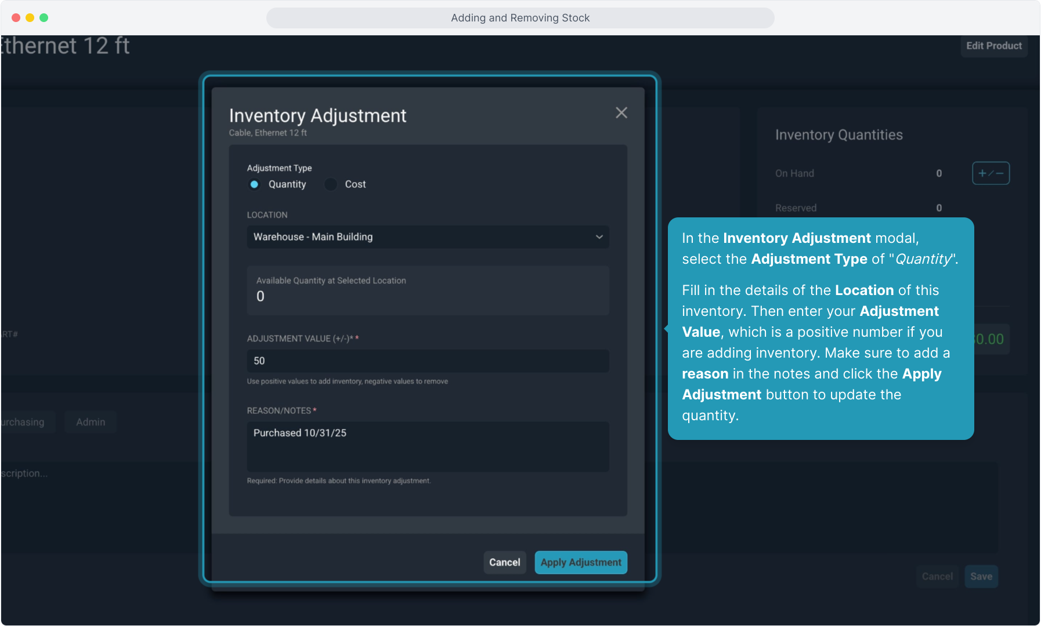Select the Quantity adjustment type radio
Viewport: 1041px width, 626px height.
click(254, 184)
